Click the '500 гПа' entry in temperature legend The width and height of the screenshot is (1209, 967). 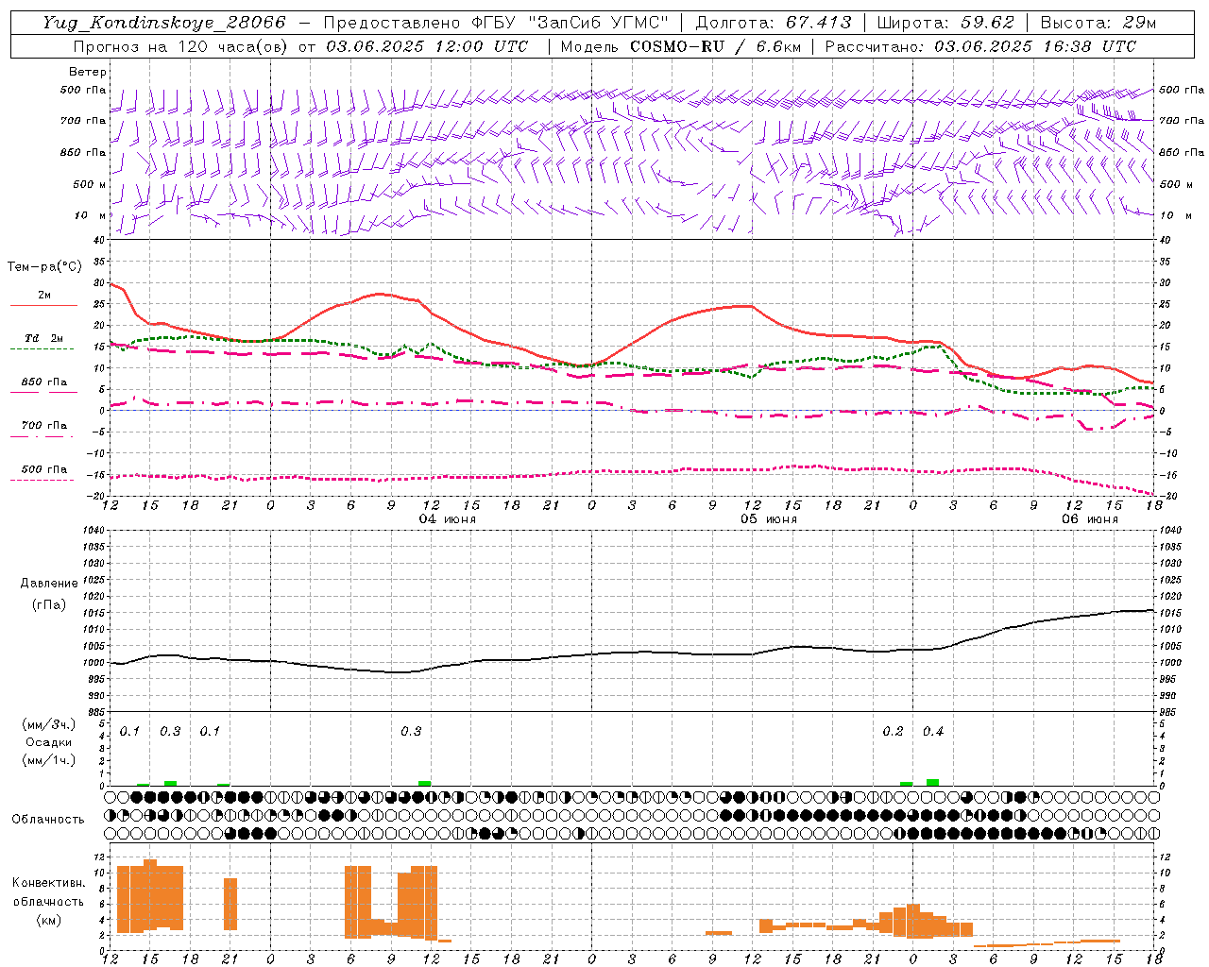click(44, 469)
